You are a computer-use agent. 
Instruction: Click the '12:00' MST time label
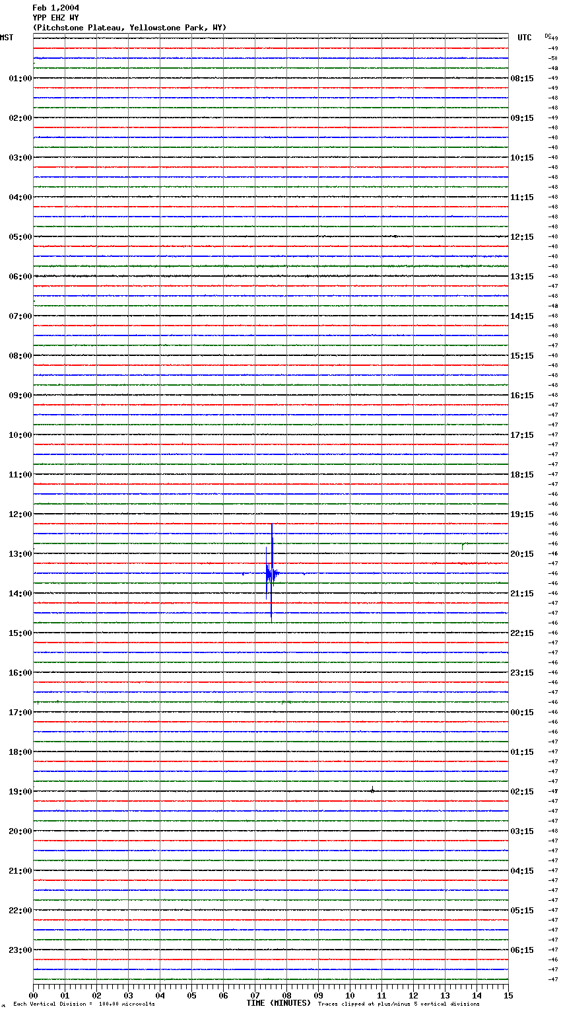tap(20, 514)
